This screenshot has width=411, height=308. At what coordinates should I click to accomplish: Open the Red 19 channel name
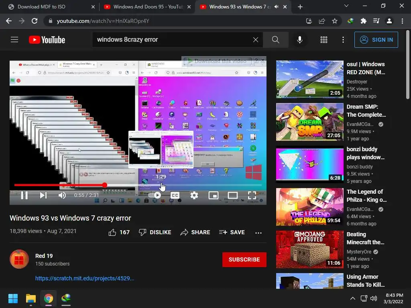[x=44, y=256]
